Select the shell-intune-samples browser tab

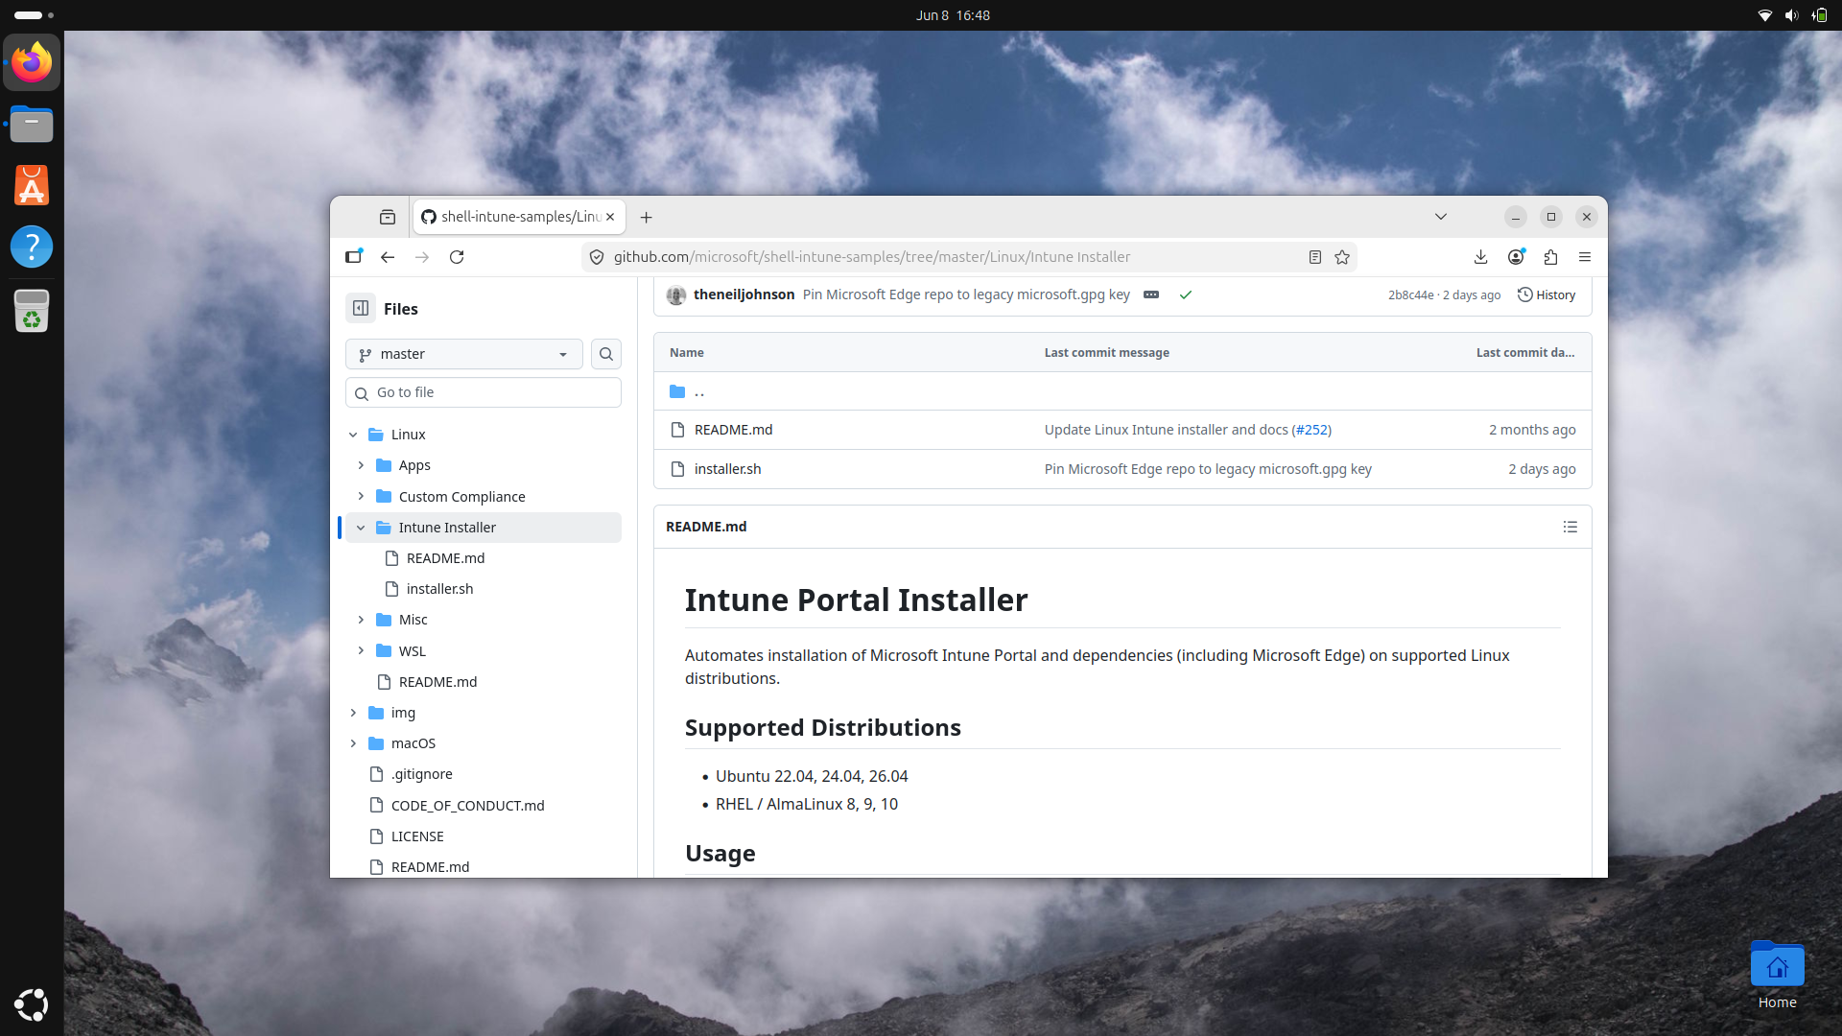coord(519,217)
